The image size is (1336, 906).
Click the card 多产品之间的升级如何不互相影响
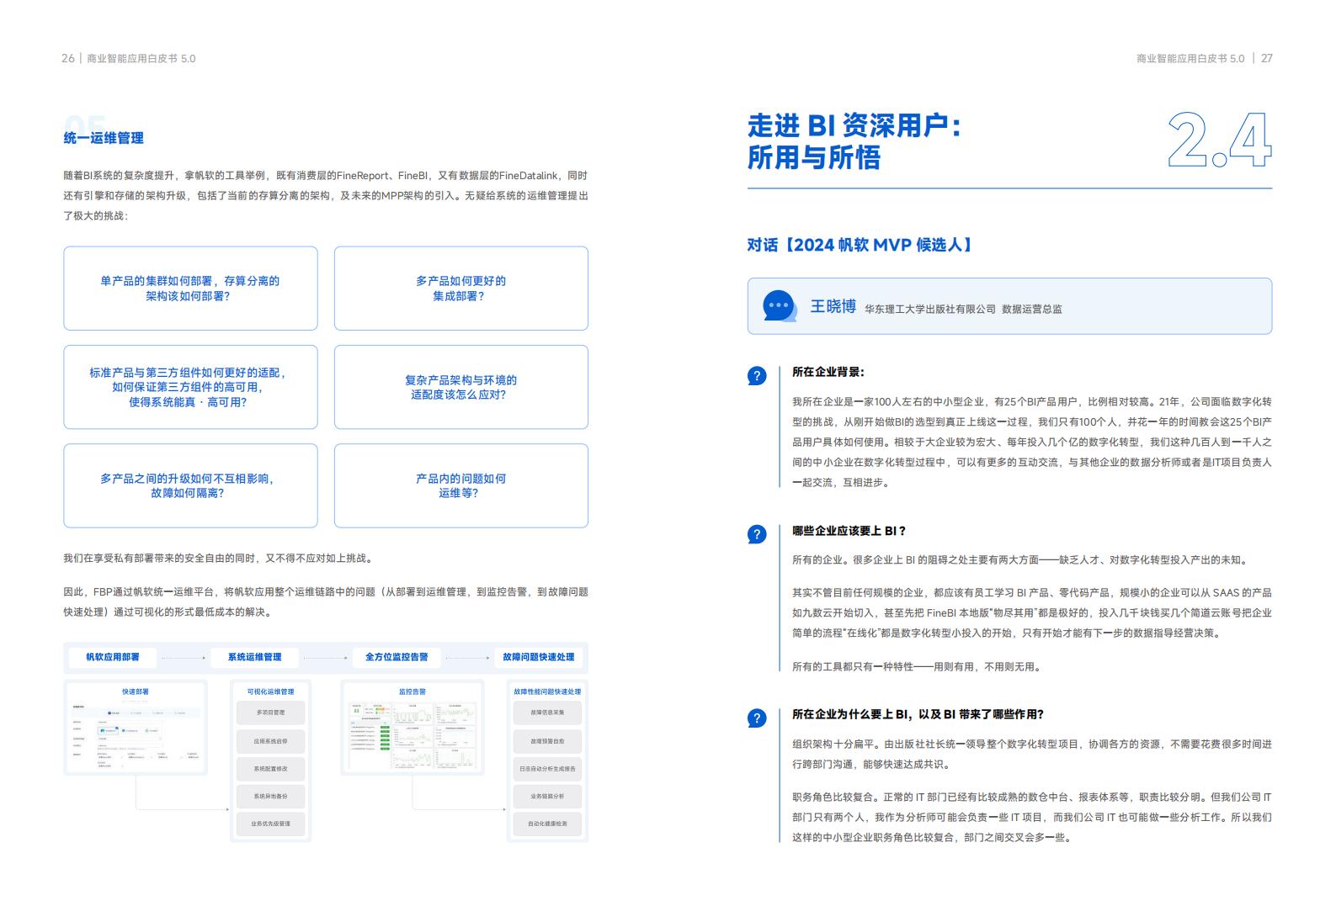(x=190, y=485)
